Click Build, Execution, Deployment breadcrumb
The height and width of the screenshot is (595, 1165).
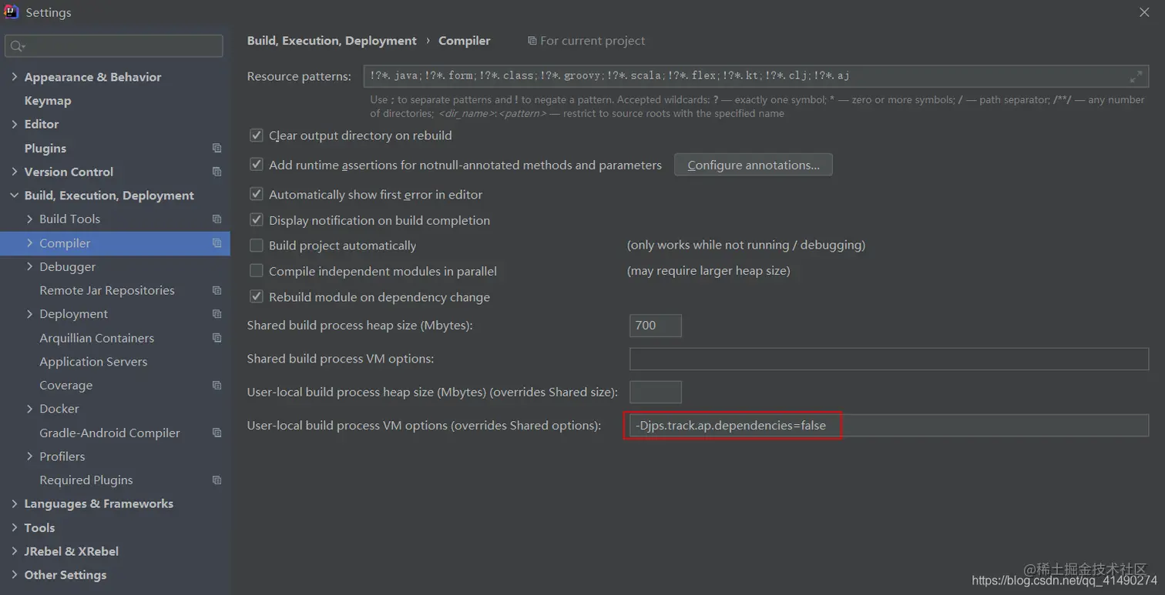tap(332, 41)
